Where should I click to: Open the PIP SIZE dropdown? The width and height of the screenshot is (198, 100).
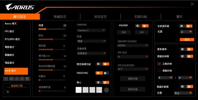(x=133, y=57)
